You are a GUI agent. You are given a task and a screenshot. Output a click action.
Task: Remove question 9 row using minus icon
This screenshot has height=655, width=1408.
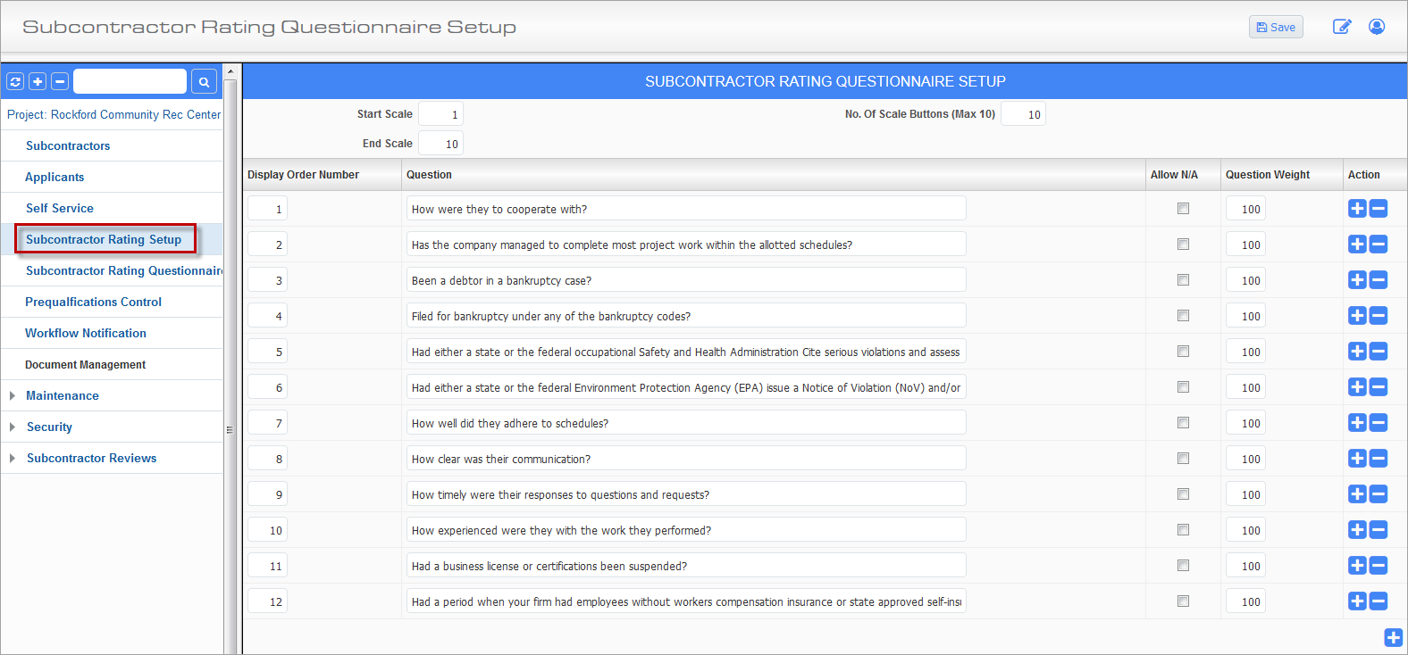[1379, 494]
